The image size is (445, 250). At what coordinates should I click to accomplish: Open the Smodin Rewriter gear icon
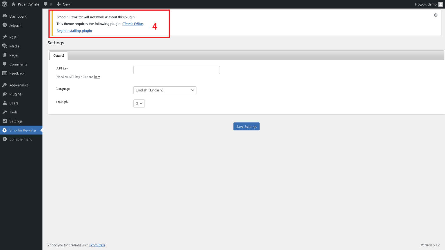5,130
